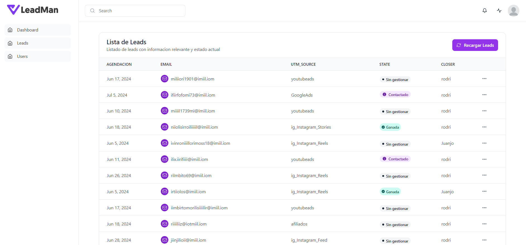Open the user profile avatar

click(x=513, y=11)
